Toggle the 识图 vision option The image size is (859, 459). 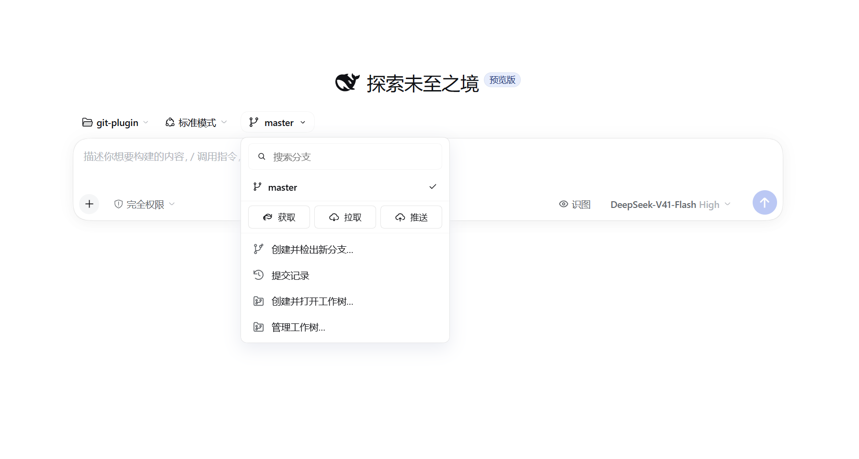(574, 205)
